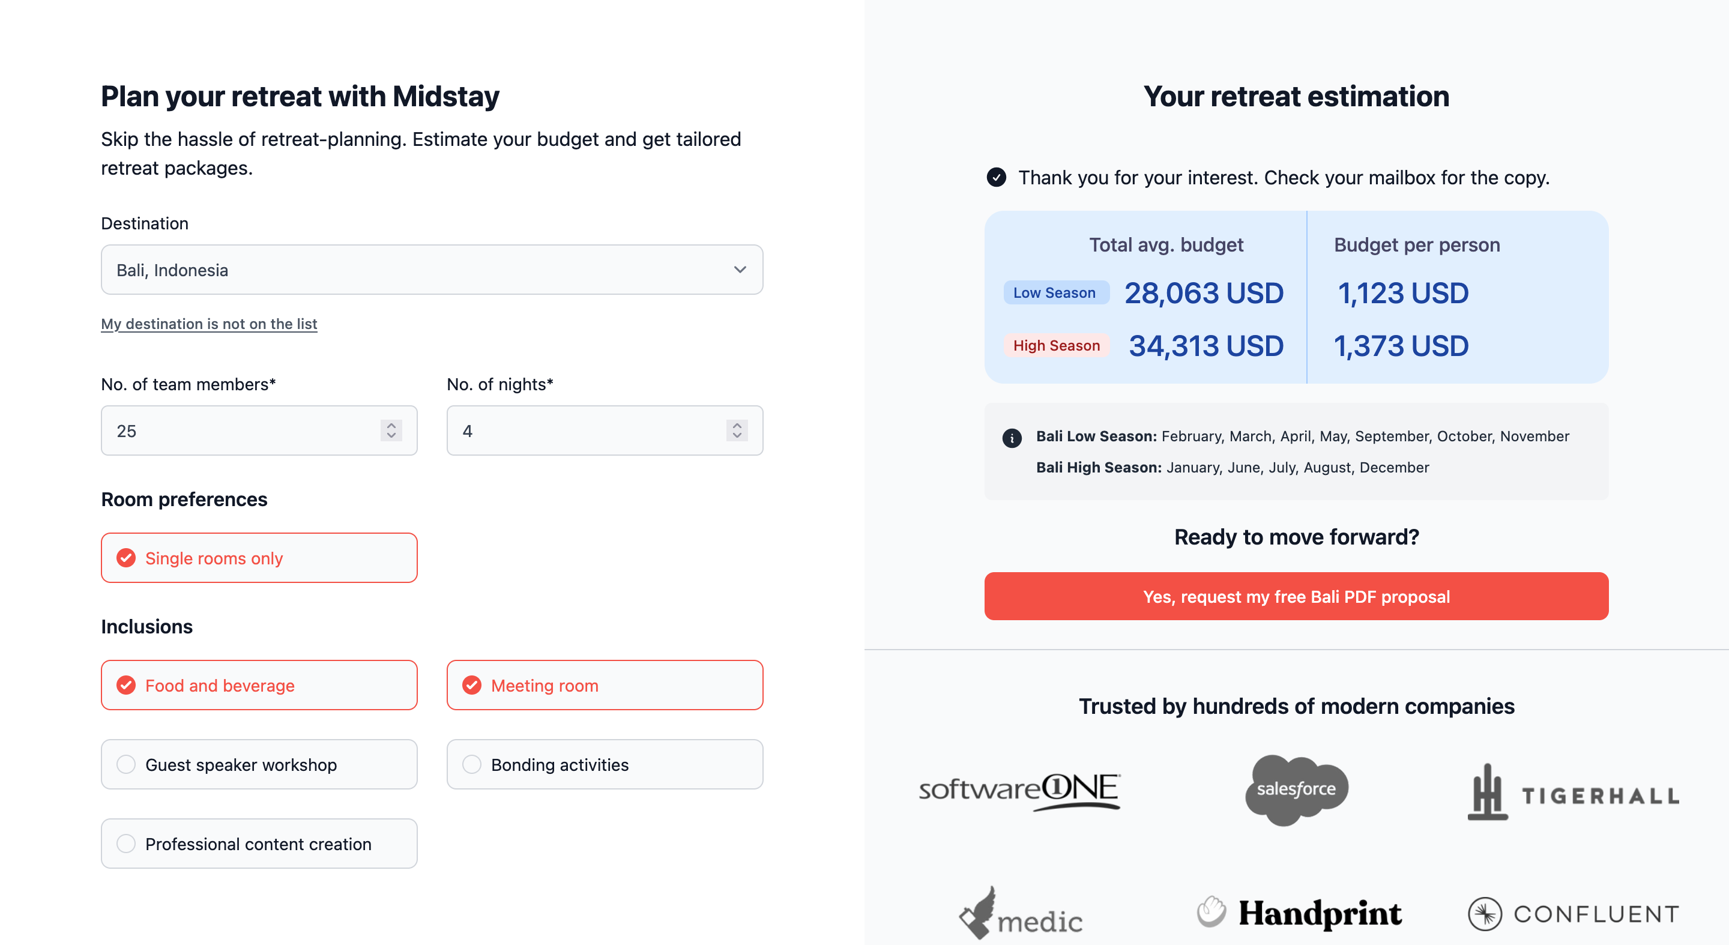This screenshot has width=1729, height=945.
Task: Click the Salesforce cloud logo
Action: 1296,790
